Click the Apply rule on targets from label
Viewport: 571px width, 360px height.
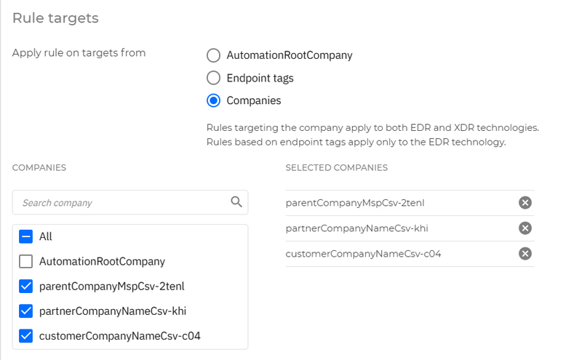pyautogui.click(x=79, y=53)
